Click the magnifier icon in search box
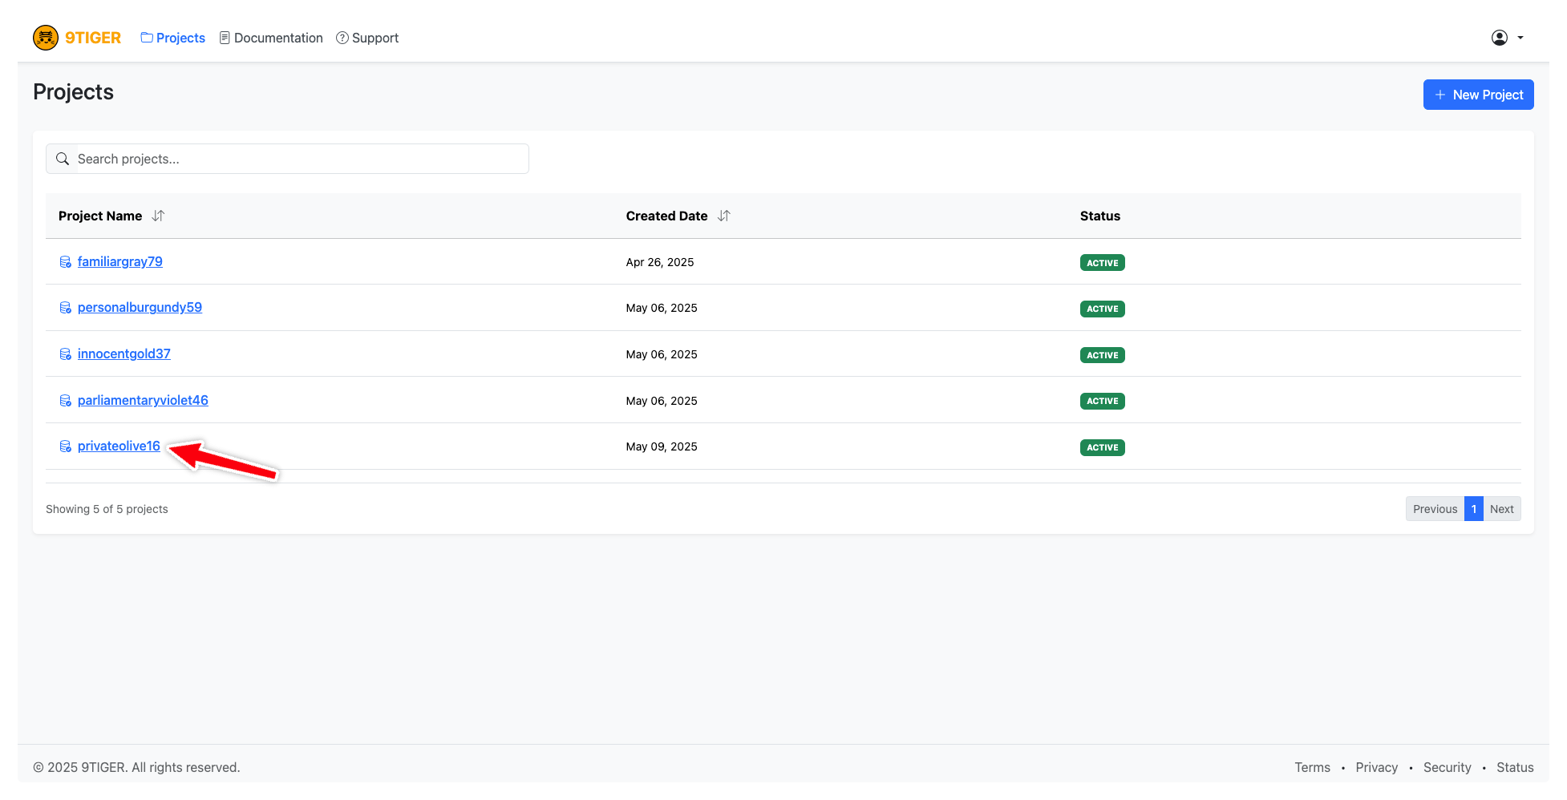Screen dimensions: 1567x800 tap(63, 159)
